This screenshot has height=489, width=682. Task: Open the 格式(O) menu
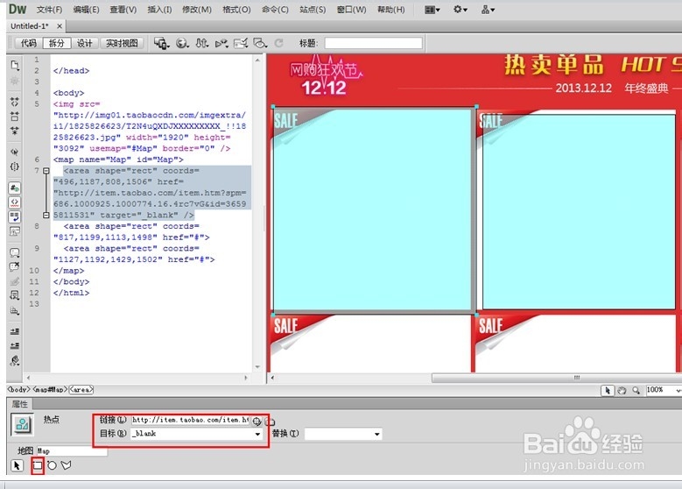pos(236,10)
